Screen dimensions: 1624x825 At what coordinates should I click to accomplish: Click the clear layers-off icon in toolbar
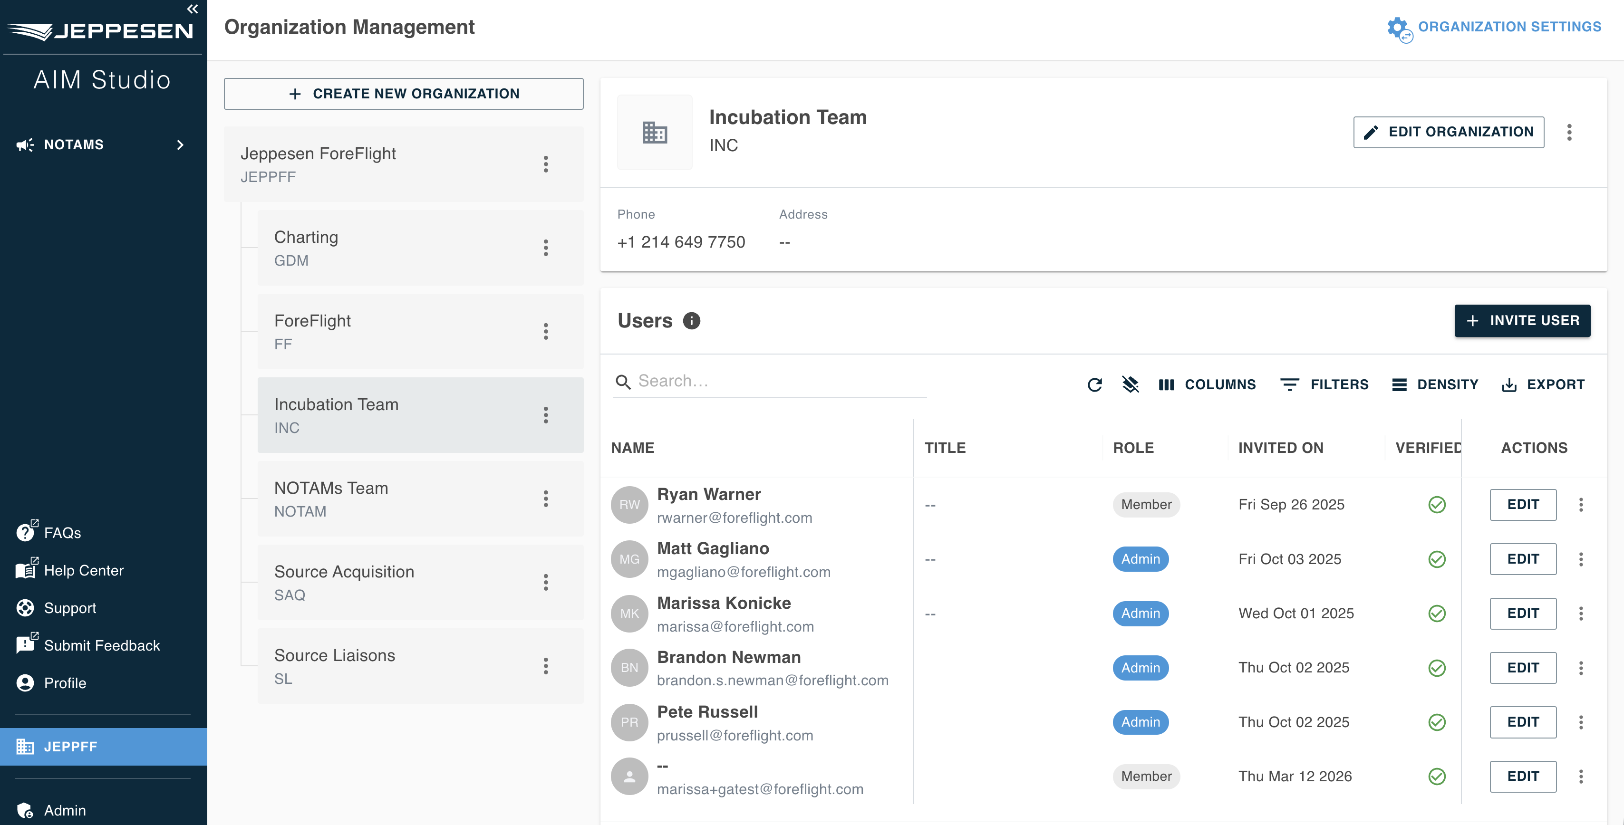click(x=1131, y=384)
